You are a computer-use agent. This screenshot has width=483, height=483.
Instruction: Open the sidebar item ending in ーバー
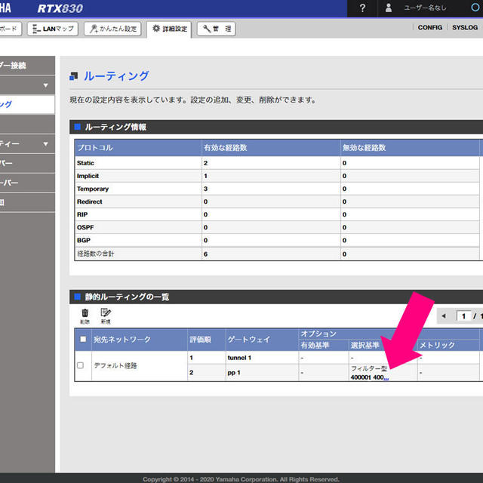[x=27, y=183]
